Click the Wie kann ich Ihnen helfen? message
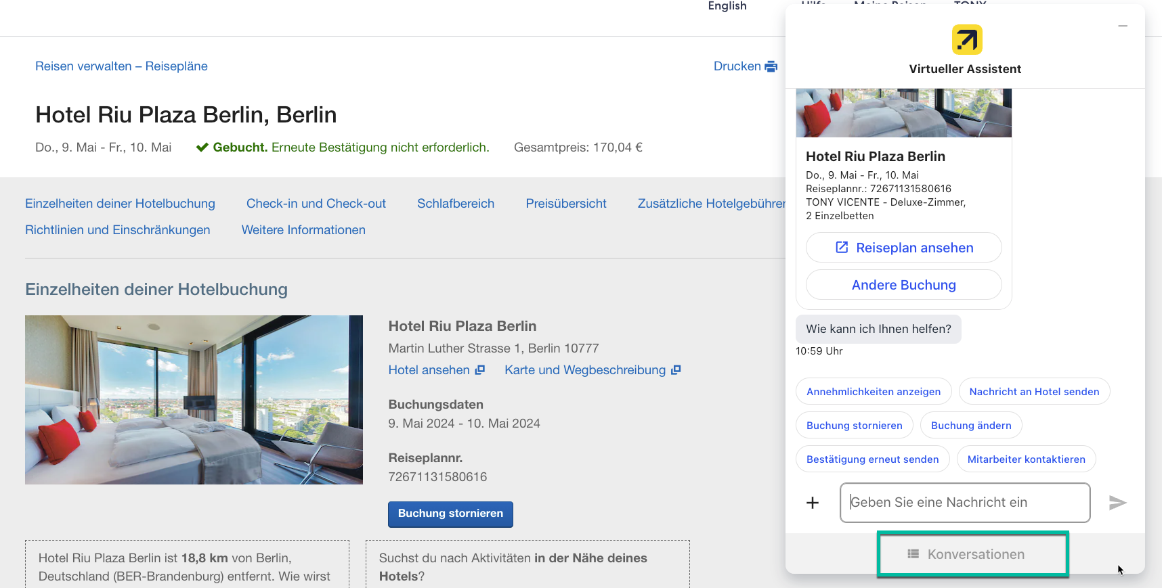Image resolution: width=1162 pixels, height=588 pixels. [x=878, y=329]
